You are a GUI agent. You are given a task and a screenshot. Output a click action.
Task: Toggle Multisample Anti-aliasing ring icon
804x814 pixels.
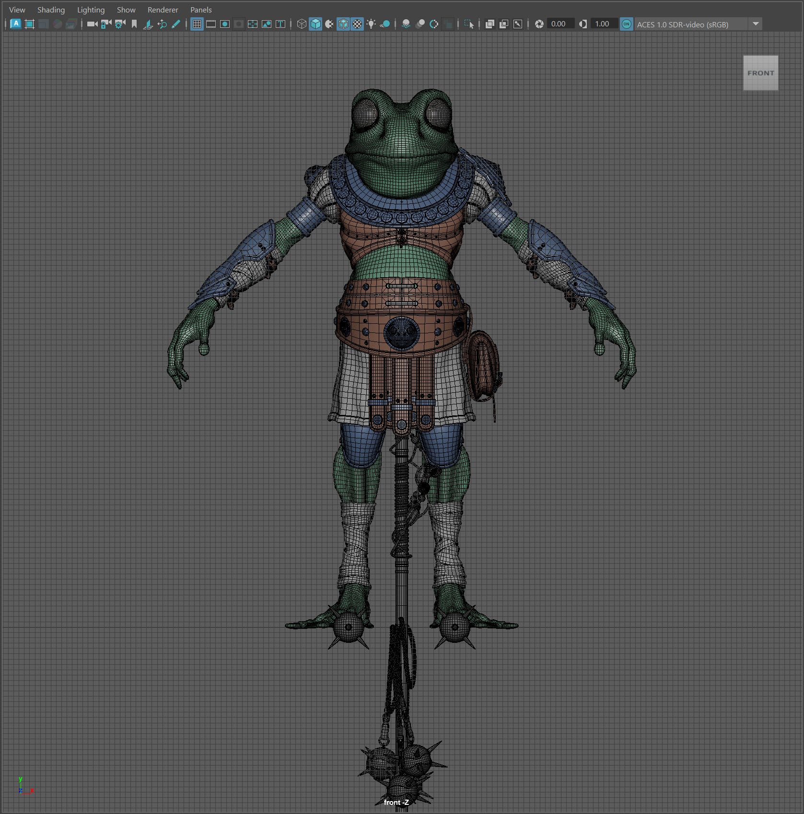point(434,24)
